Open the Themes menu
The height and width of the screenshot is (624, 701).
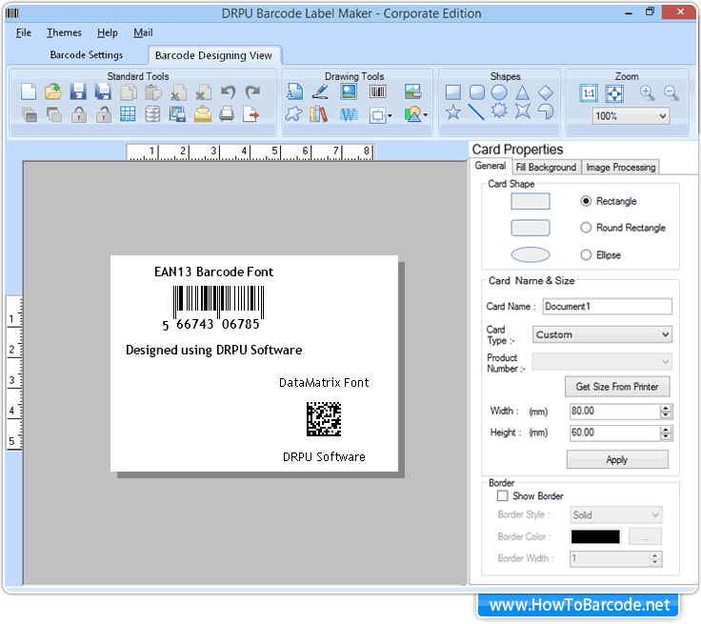[x=64, y=32]
